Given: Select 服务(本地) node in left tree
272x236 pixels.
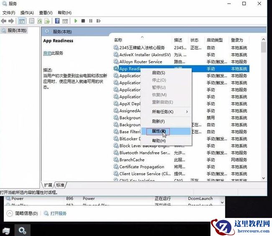Looking at the screenshot, I should [17, 31].
